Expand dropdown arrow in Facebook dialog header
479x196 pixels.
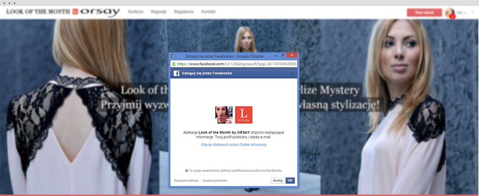[292, 73]
